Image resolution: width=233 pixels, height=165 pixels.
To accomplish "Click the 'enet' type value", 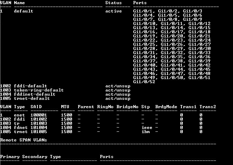I will tap(19, 115).
